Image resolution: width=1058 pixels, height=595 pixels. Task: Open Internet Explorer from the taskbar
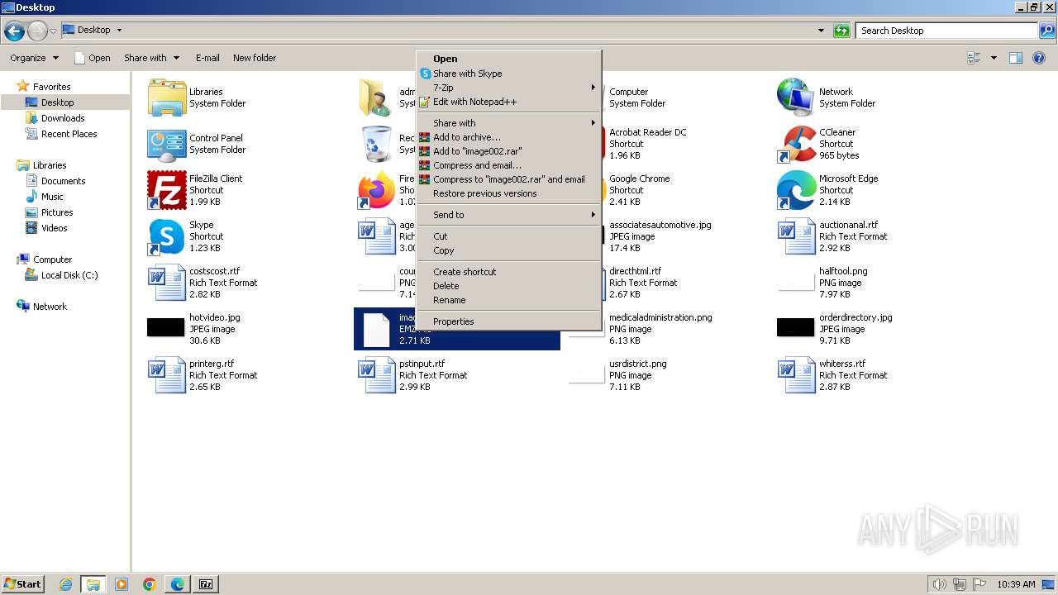click(65, 584)
